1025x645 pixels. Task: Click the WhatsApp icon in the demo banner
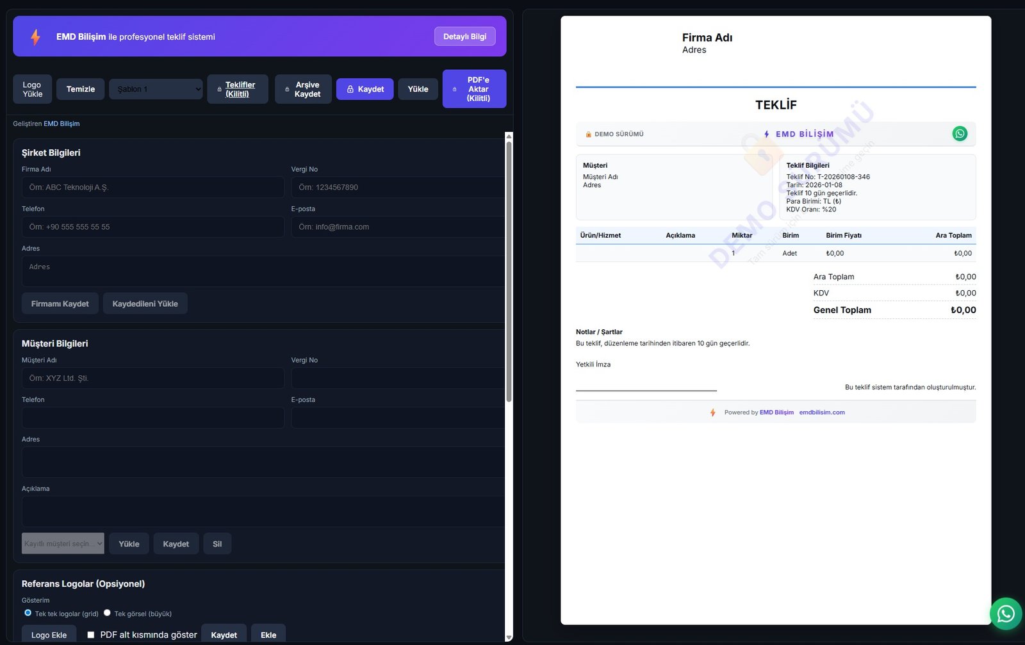click(x=959, y=134)
